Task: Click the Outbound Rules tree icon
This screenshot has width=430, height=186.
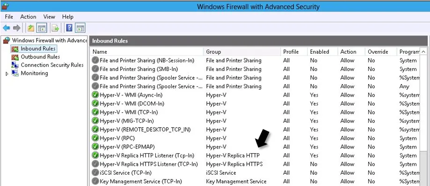Action: pos(15,57)
